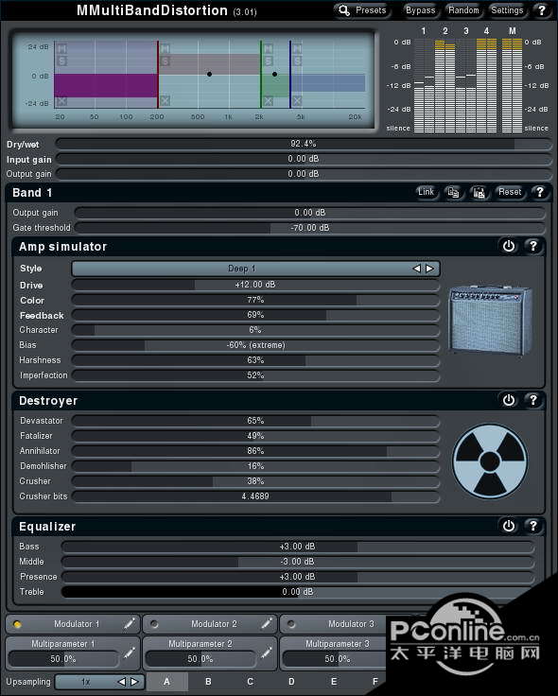558x696 pixels.
Task: Click the Gate threshold slider
Action: click(310, 228)
